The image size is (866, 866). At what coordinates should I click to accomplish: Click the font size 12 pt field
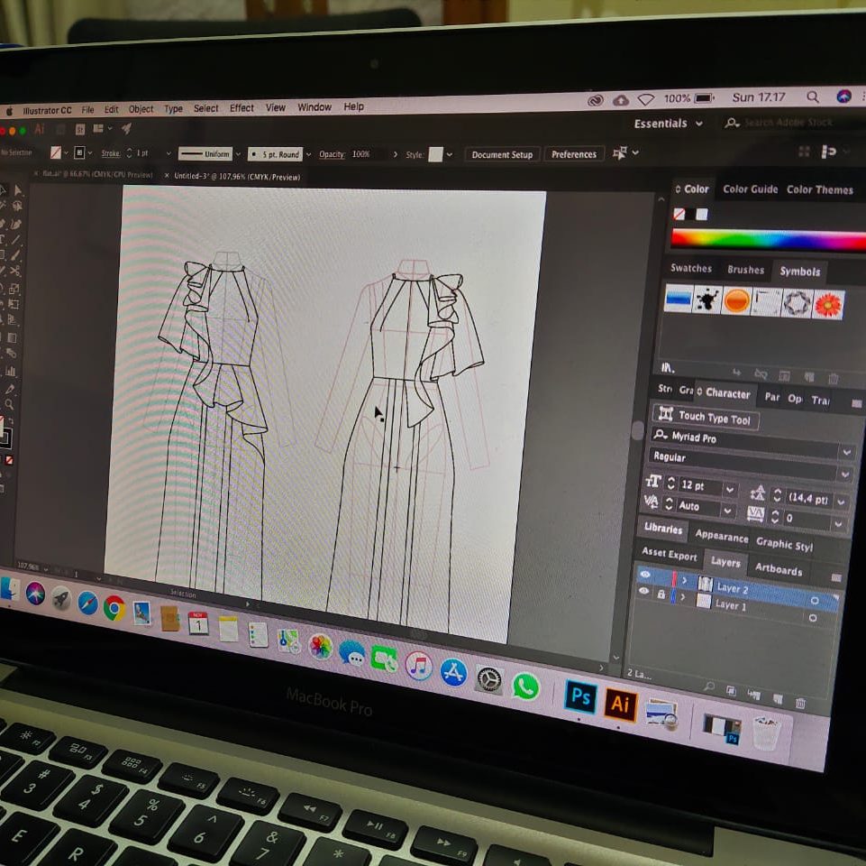[700, 486]
